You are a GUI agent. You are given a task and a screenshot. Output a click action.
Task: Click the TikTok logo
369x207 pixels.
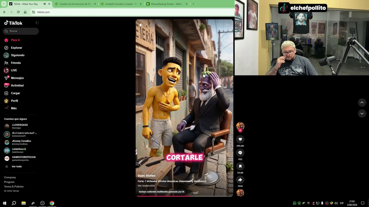pos(13,23)
